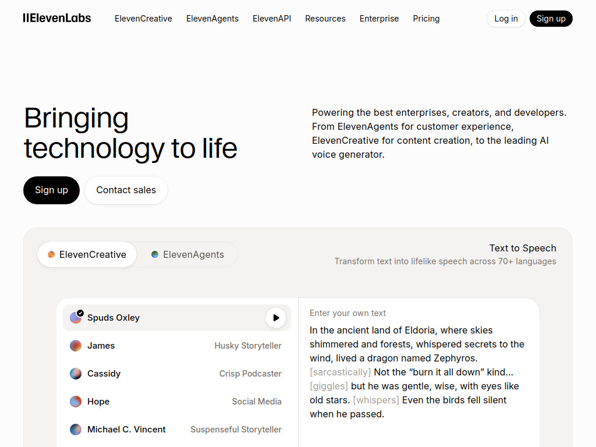The height and width of the screenshot is (447, 596).
Task: Open the ElevenAPI navigation menu
Action: 272,19
